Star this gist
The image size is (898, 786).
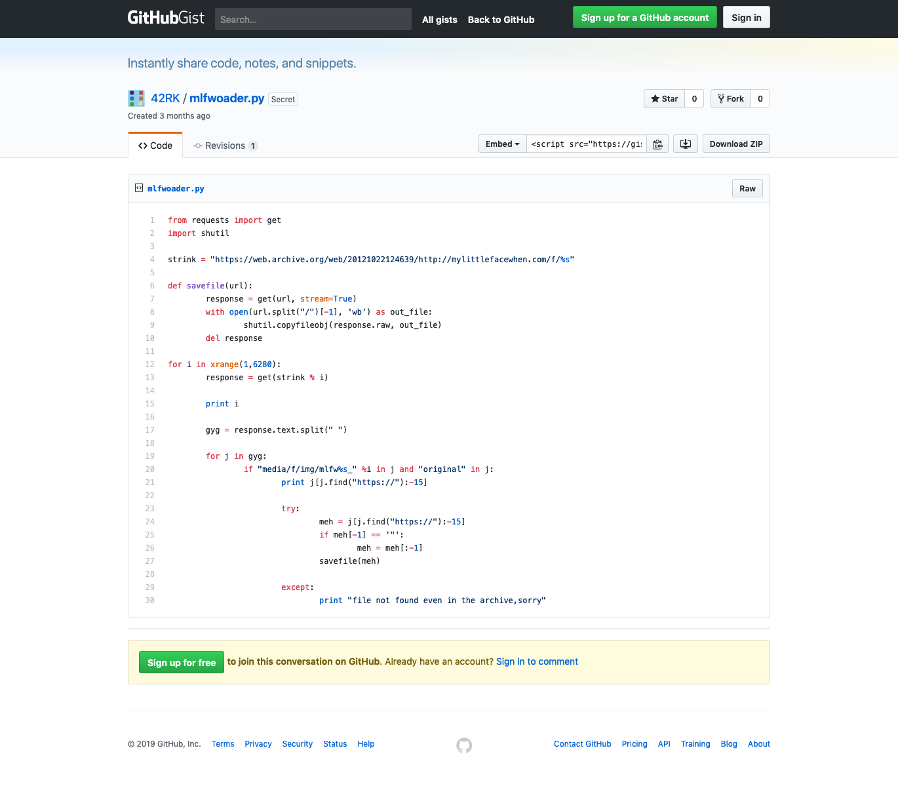pyautogui.click(x=664, y=99)
